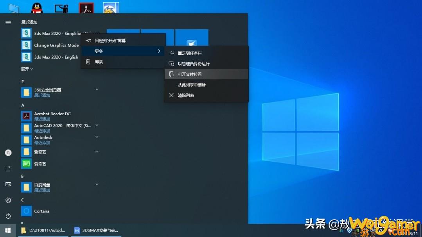Click the blue bird tile in Start
The image size is (422, 237).
(x=192, y=37)
